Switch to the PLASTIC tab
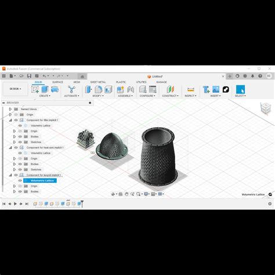The height and width of the screenshot is (275, 275). pos(121,82)
